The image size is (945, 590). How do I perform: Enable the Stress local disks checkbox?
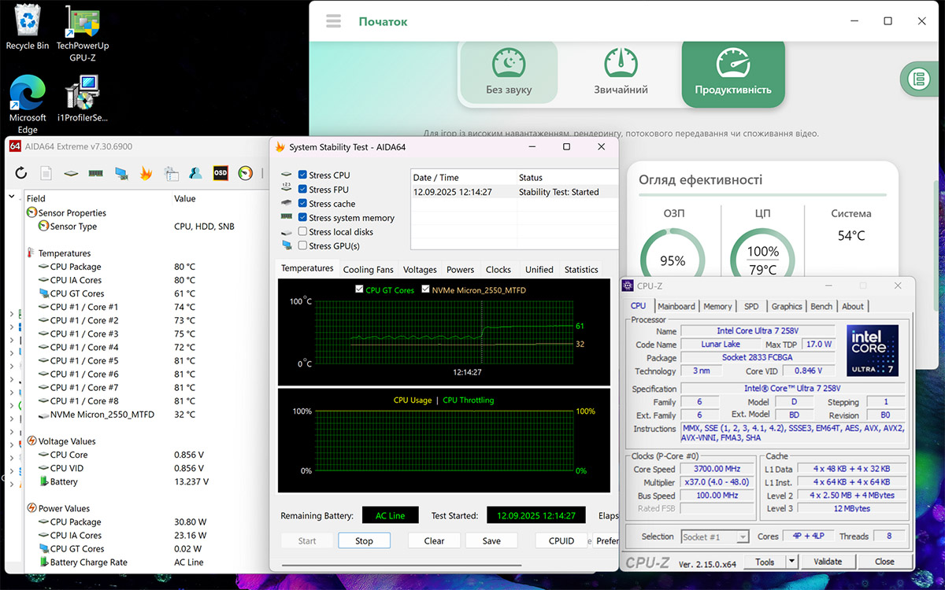point(302,232)
